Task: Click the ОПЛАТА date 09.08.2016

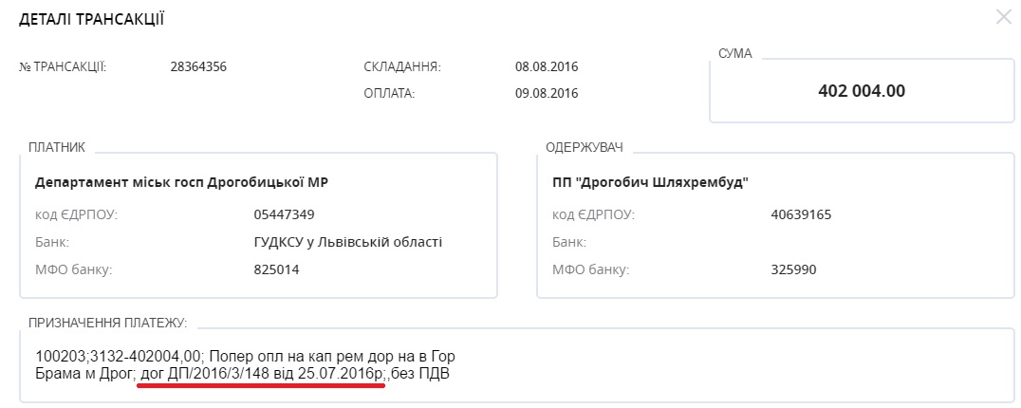Action: point(547,94)
